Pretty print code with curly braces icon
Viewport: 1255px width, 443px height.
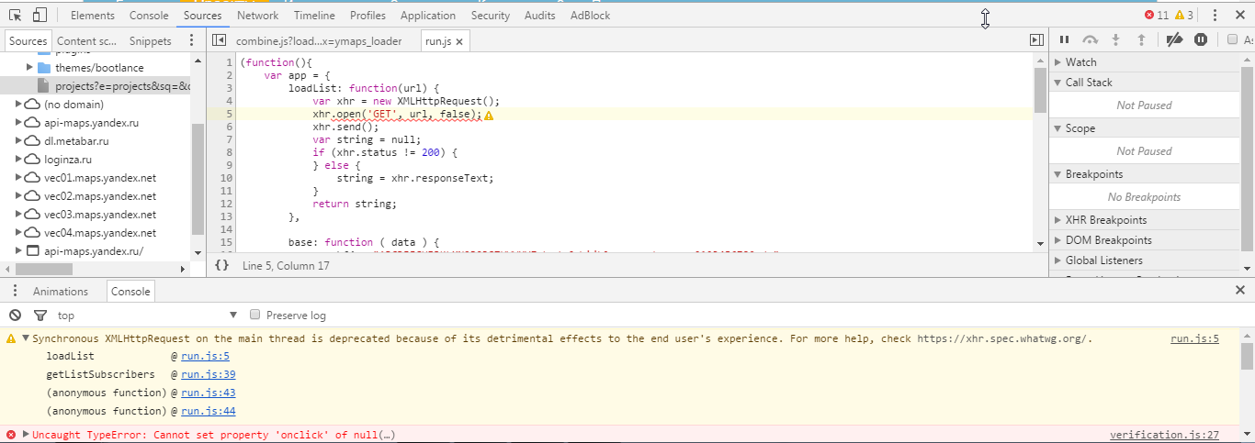[x=221, y=265]
